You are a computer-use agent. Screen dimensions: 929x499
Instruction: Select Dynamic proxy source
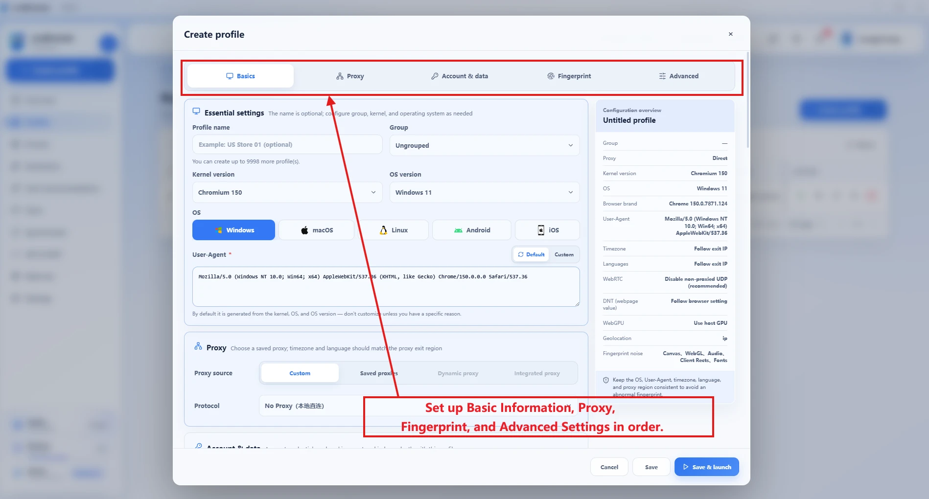[458, 373]
